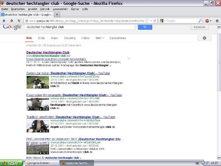
Task: Click the magnifier in the Firefox search box
Action: (200, 21)
